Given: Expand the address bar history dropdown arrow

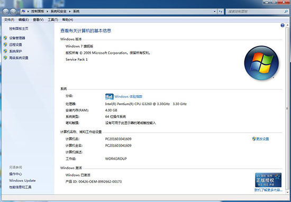Looking at the screenshot, I should [x=214, y=12].
